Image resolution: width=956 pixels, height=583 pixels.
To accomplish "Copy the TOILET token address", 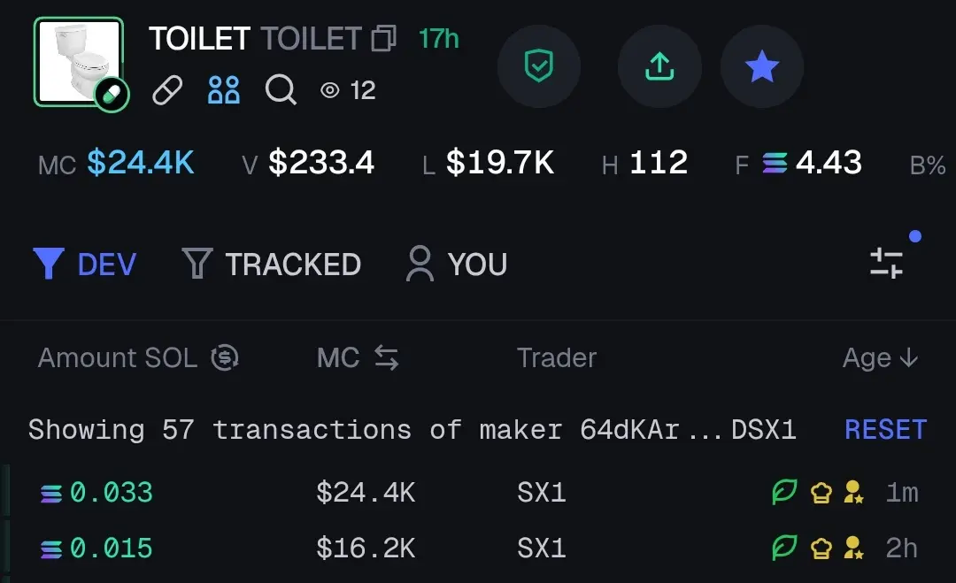I will [384, 38].
